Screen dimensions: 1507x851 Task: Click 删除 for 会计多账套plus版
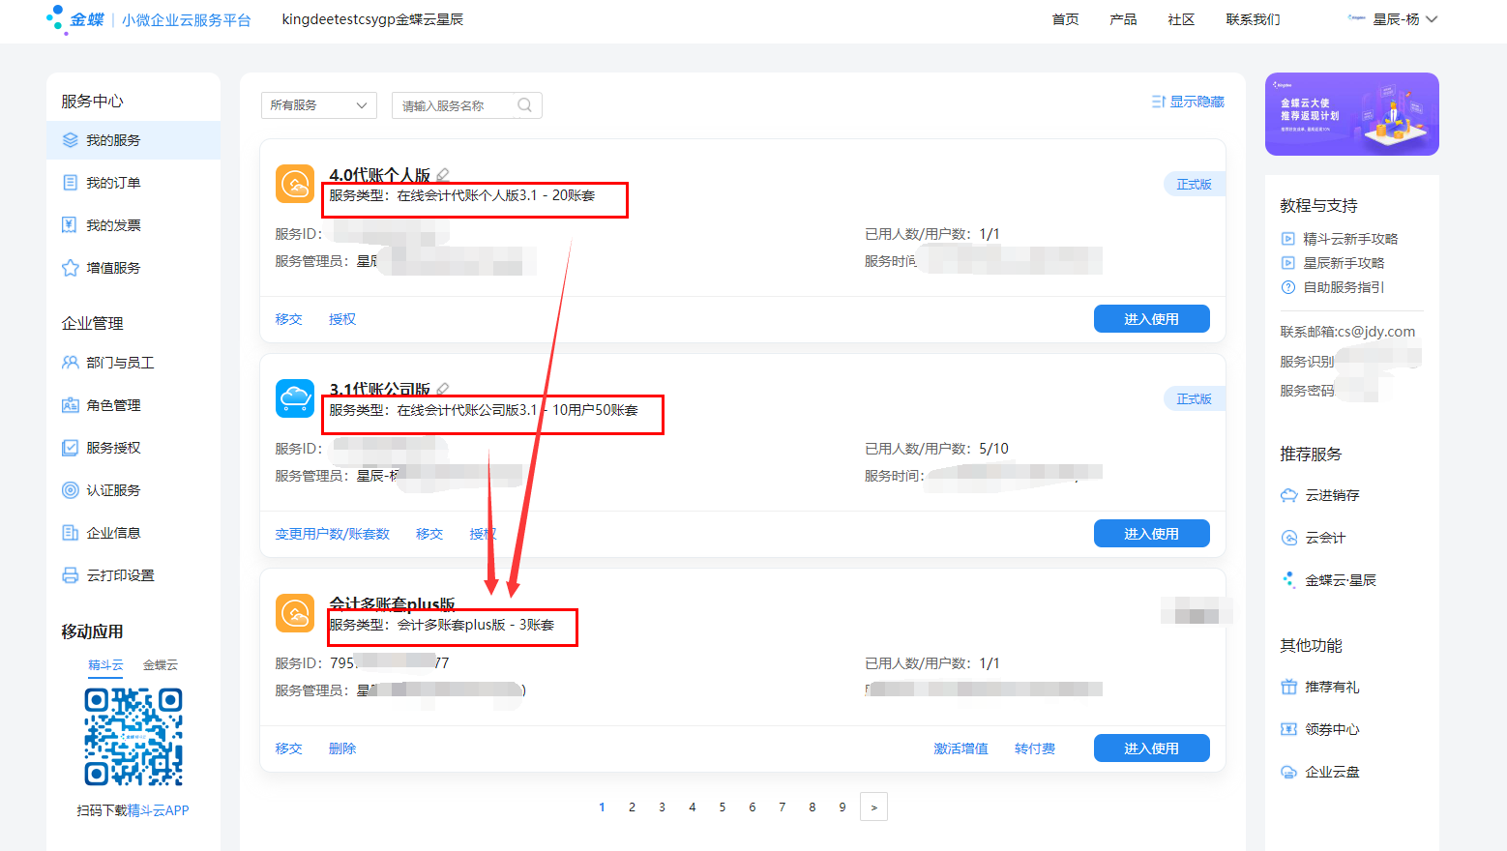tap(342, 748)
